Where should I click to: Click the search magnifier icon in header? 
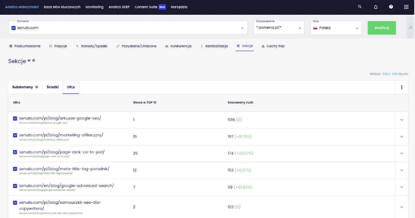360,7
